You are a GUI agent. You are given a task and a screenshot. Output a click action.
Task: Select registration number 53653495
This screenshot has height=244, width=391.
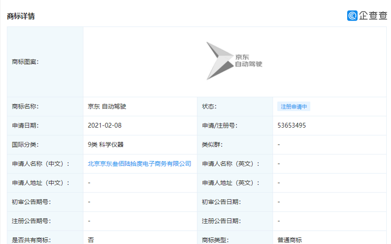291,125
